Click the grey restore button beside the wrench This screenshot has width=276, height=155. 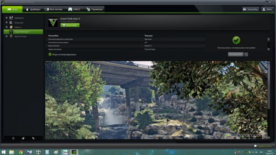coord(236,55)
